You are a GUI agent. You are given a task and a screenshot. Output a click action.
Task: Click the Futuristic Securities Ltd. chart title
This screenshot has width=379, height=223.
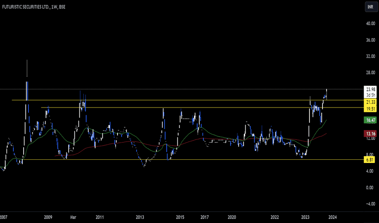tap(34, 7)
